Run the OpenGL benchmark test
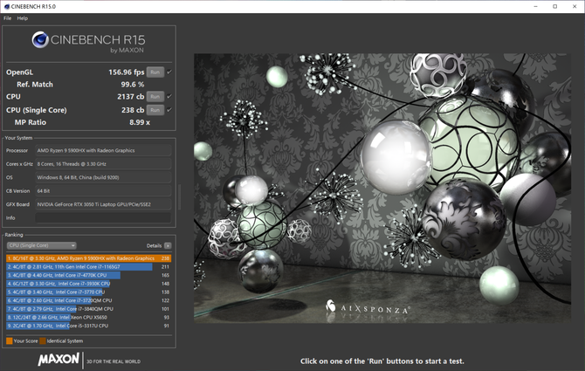This screenshot has height=371, width=585. [x=155, y=72]
